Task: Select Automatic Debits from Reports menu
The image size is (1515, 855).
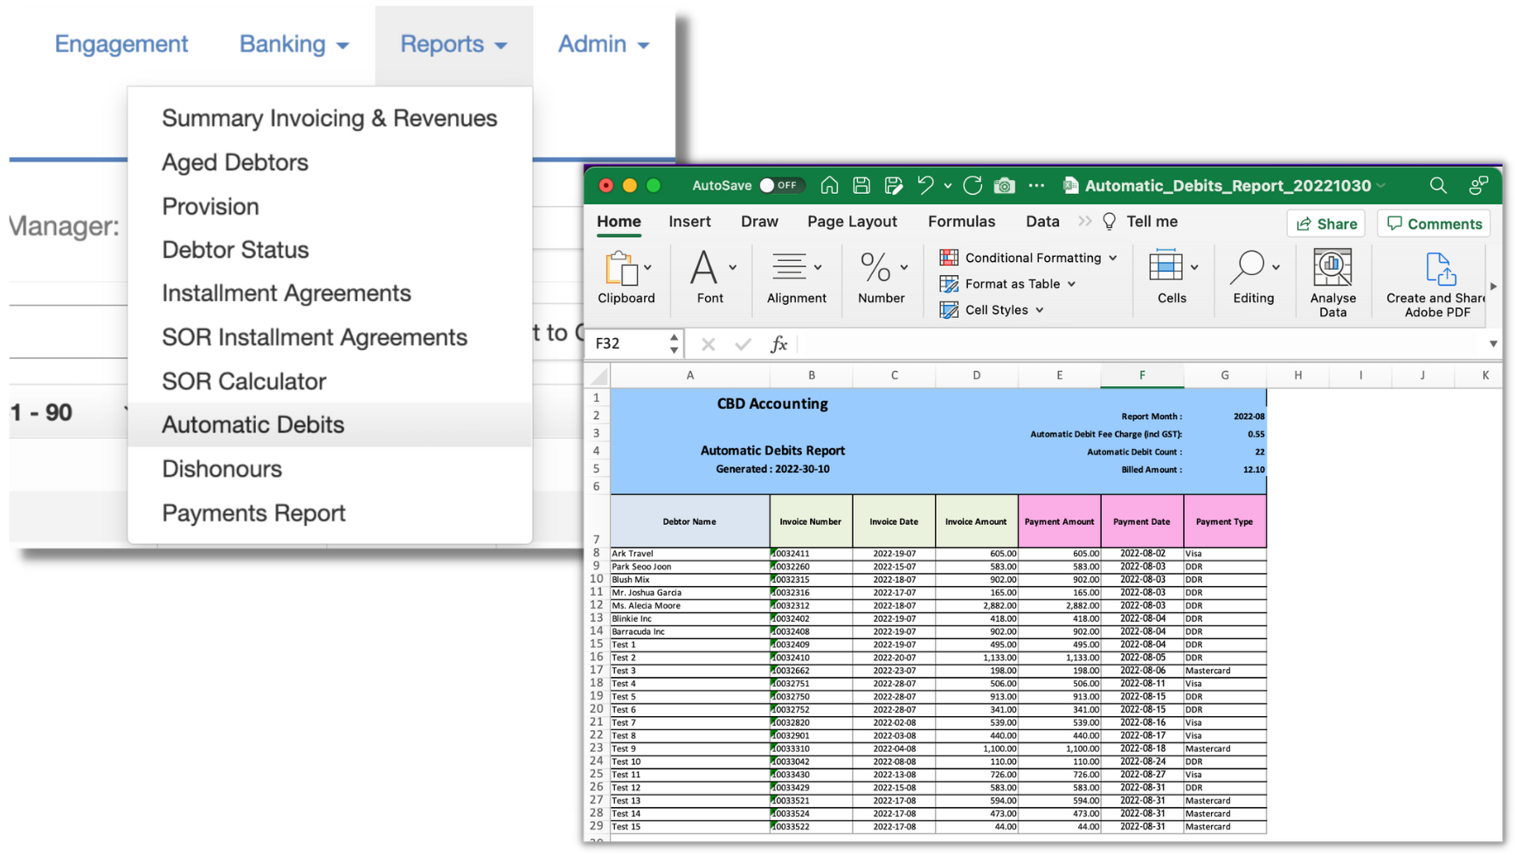Action: click(x=253, y=425)
